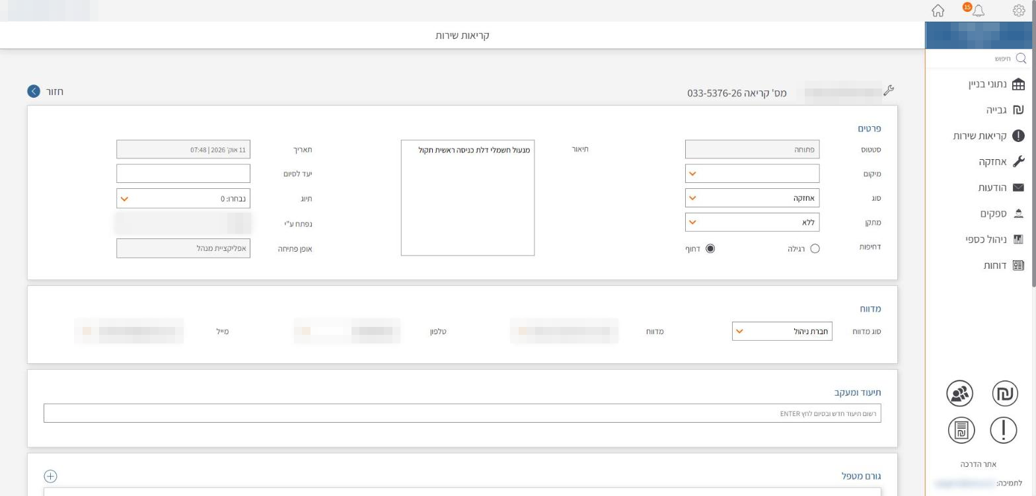The width and height of the screenshot is (1036, 496).
Task: Open נתוני בניין building icon
Action: [x=1018, y=85]
